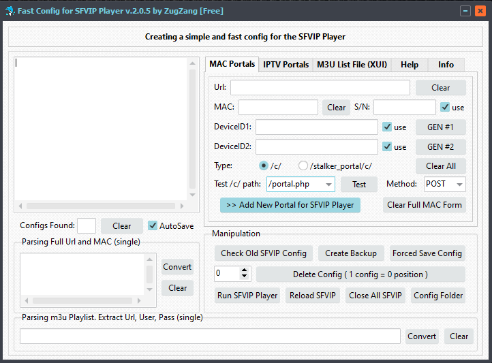Focus the Configs Found field
The image size is (492, 363).
[x=87, y=225]
